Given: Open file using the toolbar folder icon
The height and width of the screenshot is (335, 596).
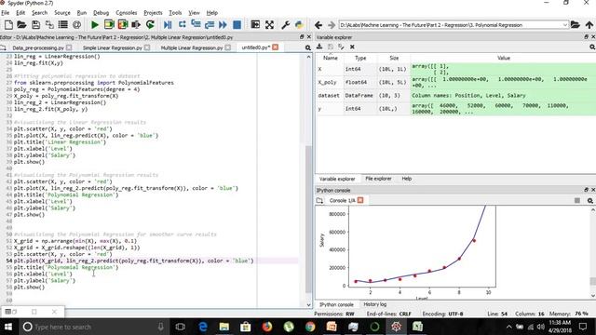Looking at the screenshot, I should coord(21,25).
